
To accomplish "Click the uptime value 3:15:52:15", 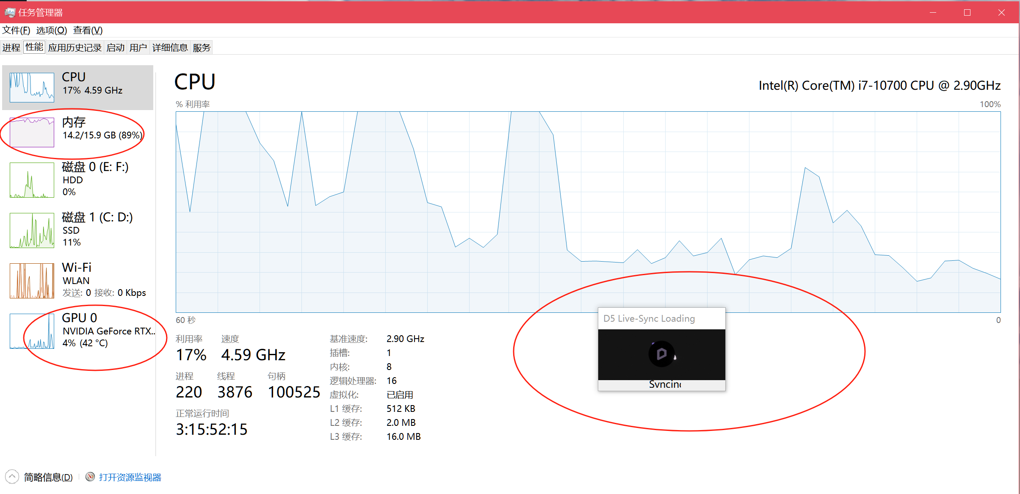I will click(x=212, y=429).
